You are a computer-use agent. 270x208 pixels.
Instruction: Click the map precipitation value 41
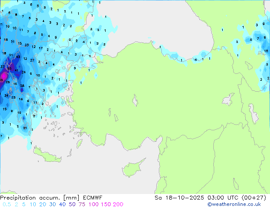17,70
